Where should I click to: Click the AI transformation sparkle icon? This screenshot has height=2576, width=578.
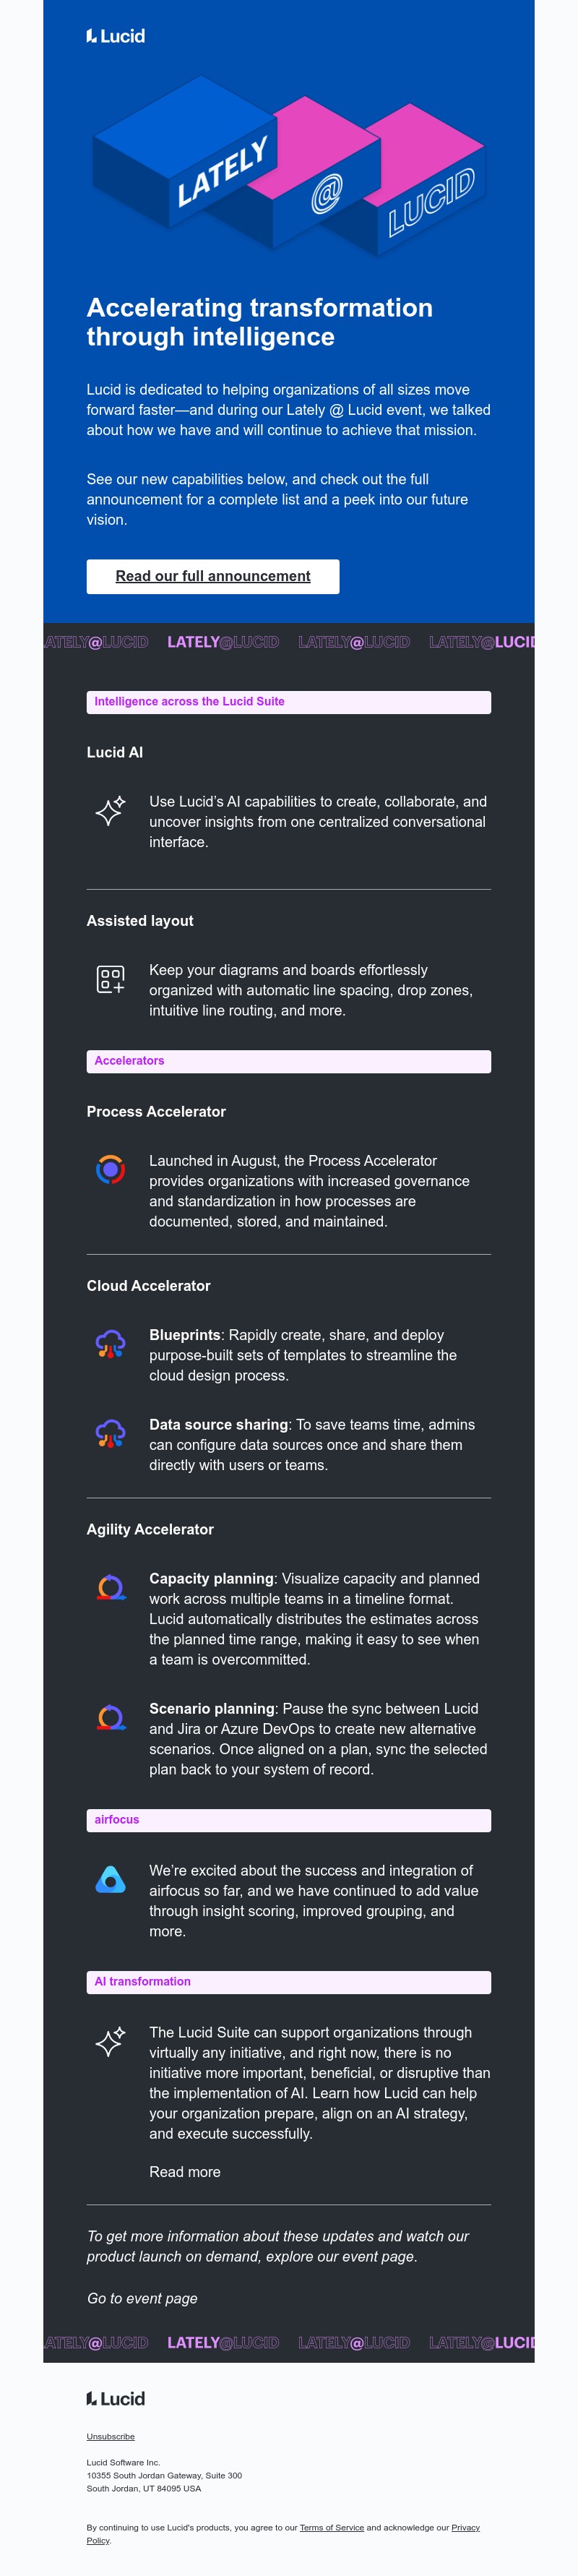point(110,2041)
